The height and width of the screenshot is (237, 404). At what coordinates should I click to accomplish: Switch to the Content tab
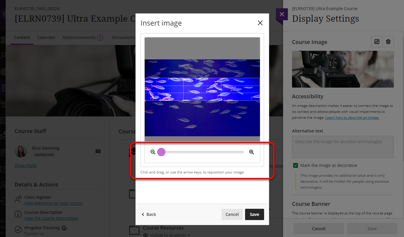(x=22, y=37)
